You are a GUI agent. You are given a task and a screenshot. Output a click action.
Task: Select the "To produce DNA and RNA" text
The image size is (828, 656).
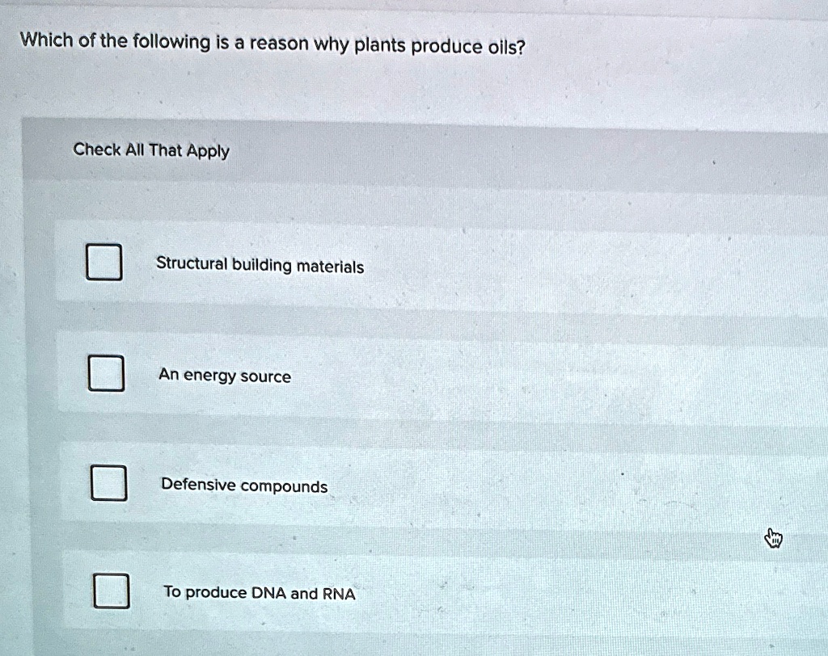click(x=260, y=593)
